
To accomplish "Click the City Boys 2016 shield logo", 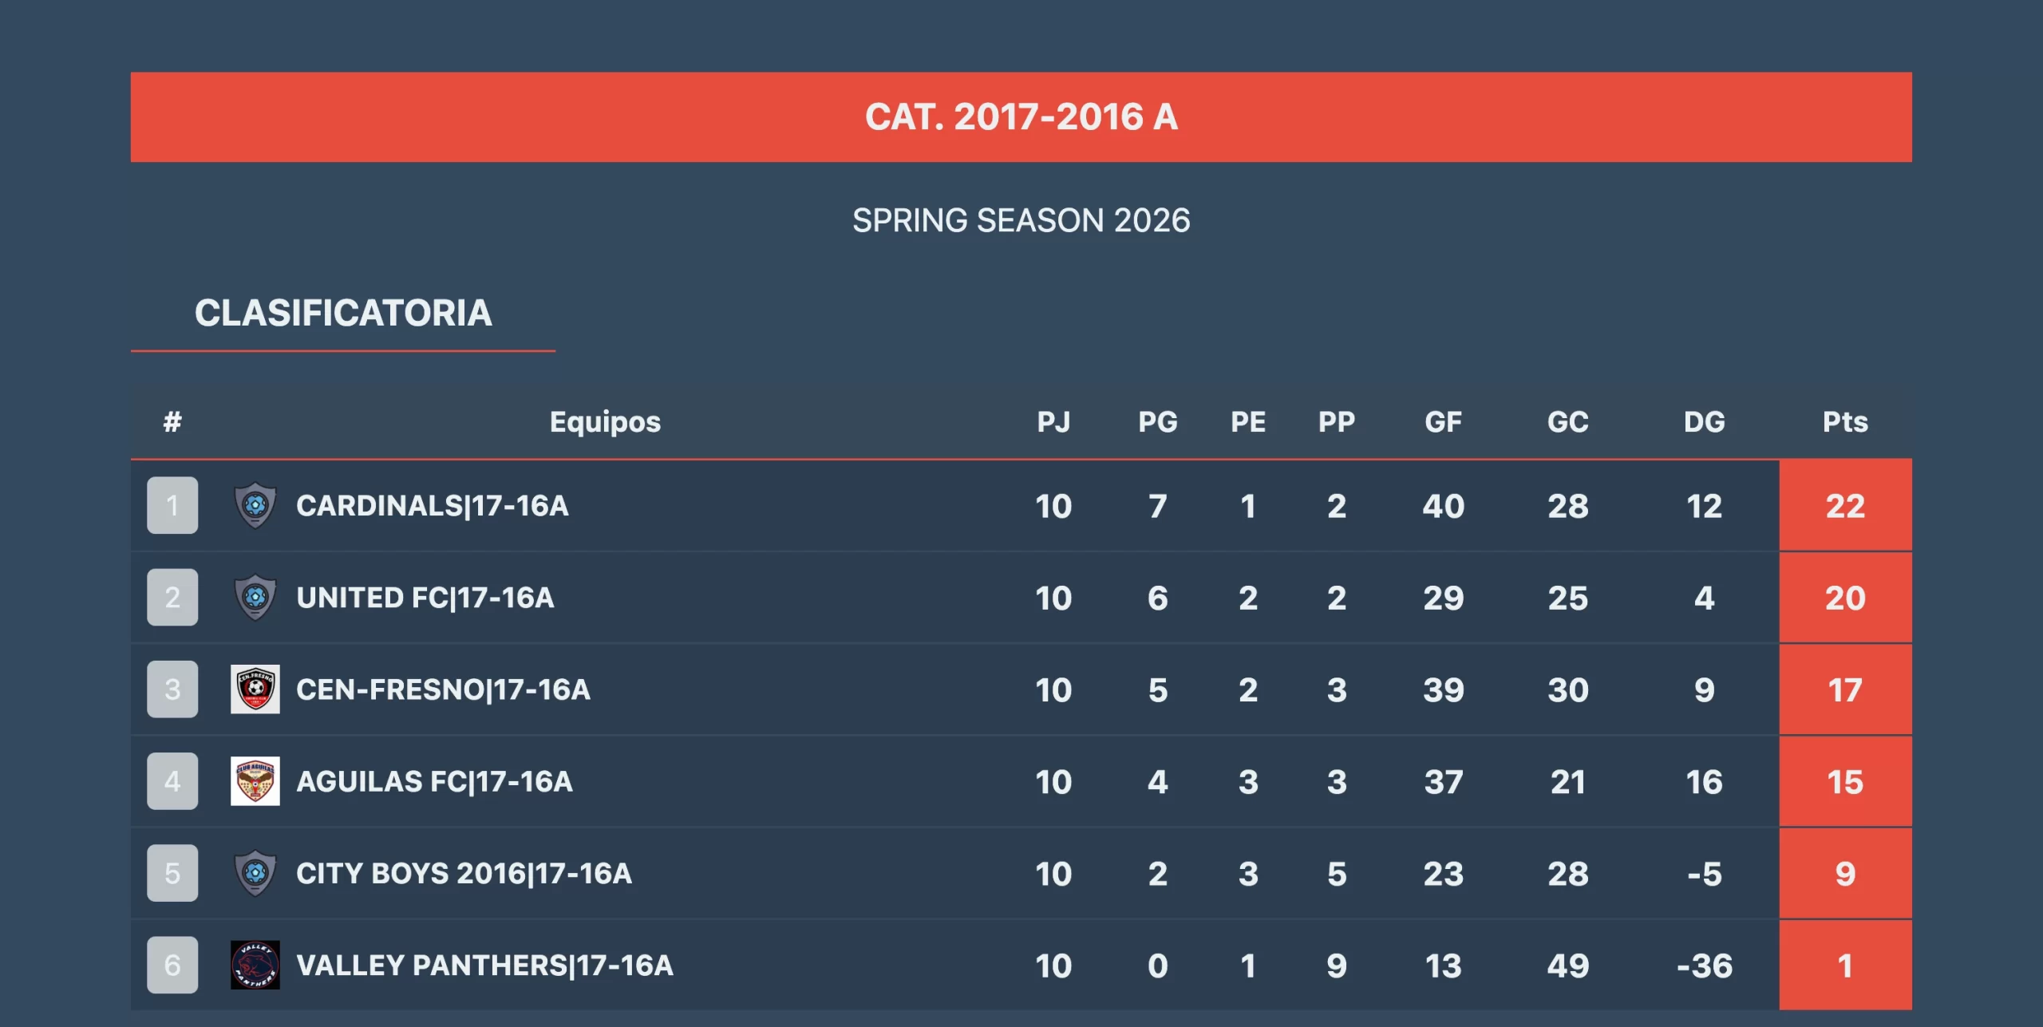I will coord(255,873).
